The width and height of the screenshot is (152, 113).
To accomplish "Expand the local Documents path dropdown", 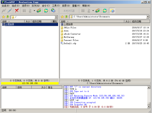I will pyautogui.click(x=148, y=17).
